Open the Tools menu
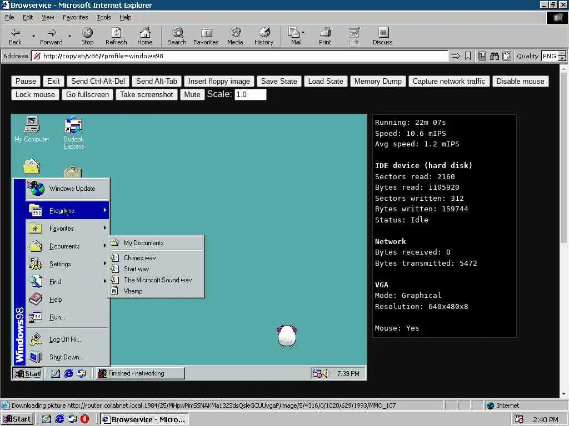 (x=103, y=17)
